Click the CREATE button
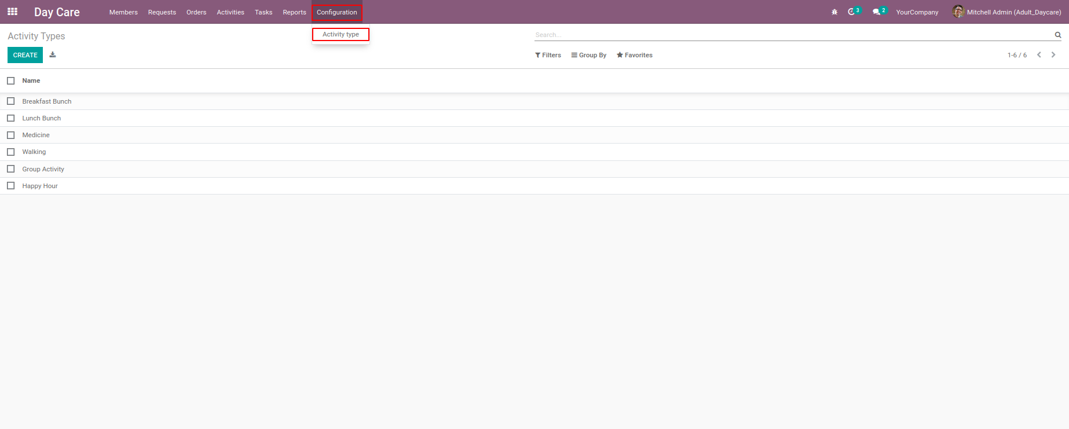Viewport: 1069px width, 429px height. (x=25, y=55)
